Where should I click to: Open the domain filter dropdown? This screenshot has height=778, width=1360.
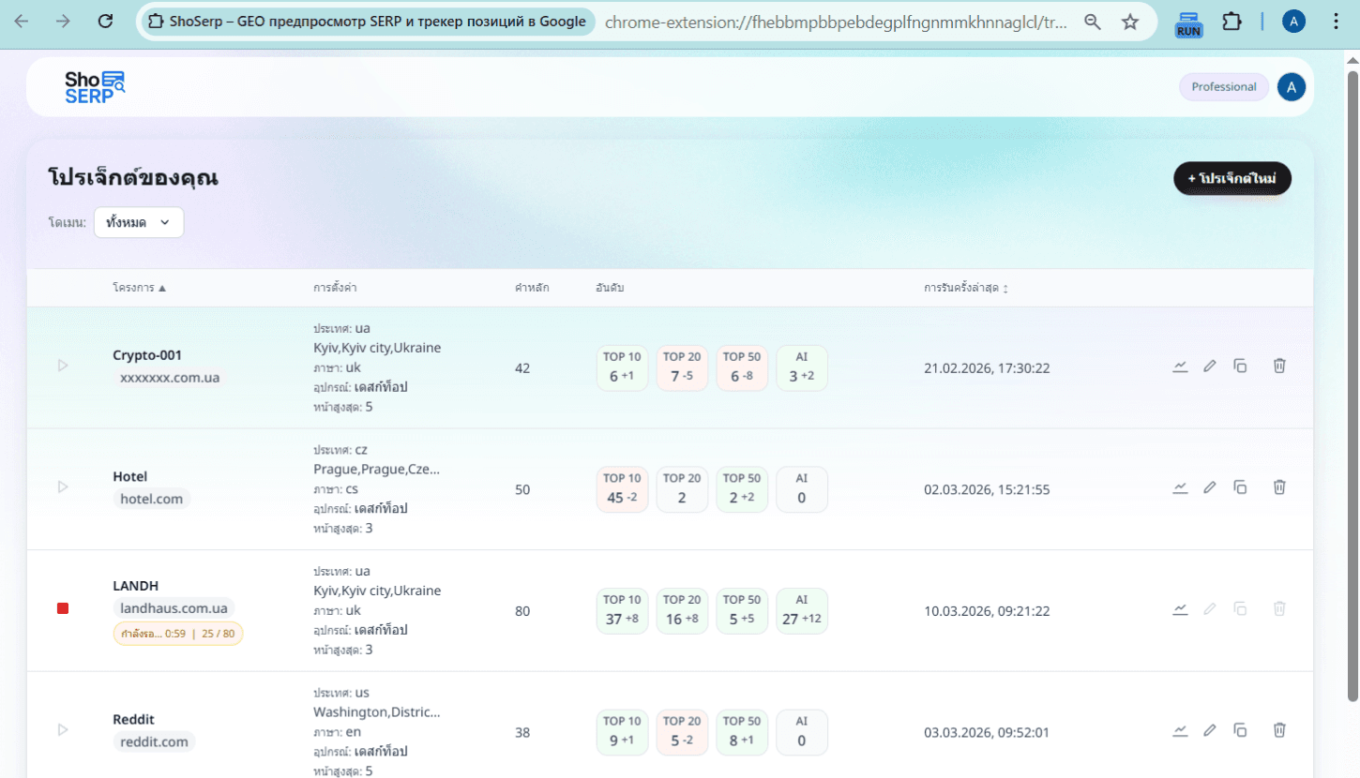click(x=139, y=222)
